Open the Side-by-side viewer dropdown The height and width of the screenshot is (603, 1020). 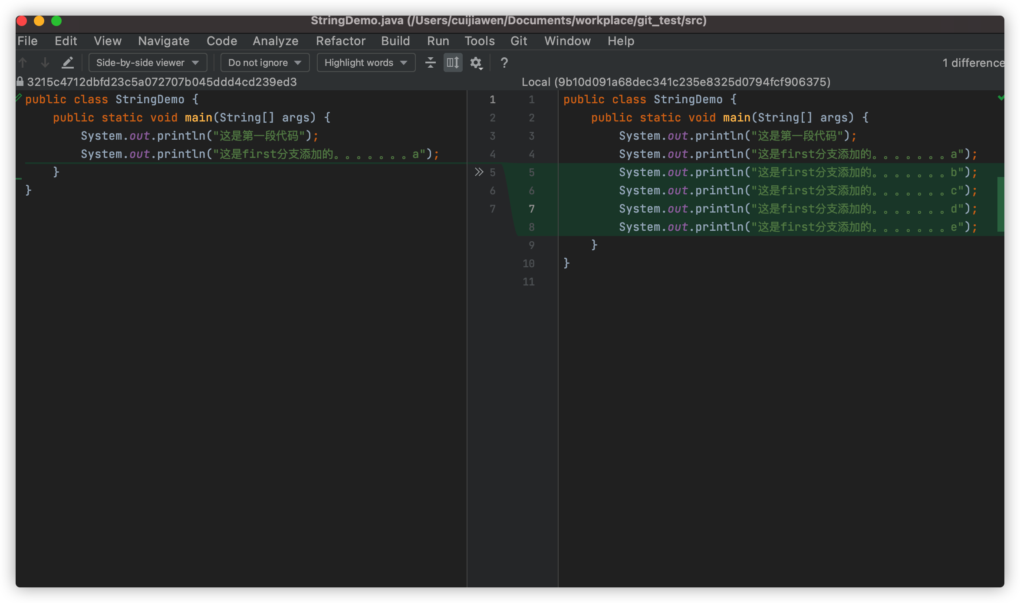click(x=147, y=62)
